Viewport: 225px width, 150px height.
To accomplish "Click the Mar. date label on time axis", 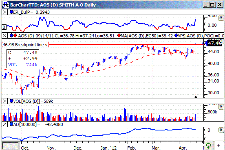I will pos(156,148).
